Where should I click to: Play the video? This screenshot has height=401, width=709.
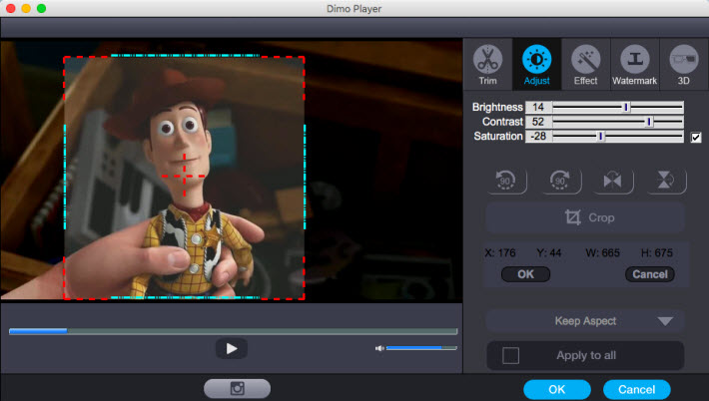click(231, 348)
